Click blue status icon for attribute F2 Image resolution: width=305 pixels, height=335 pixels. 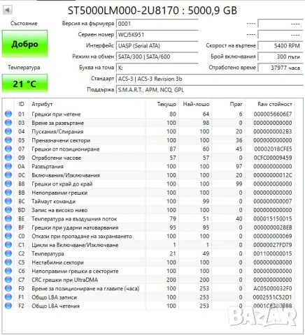(8, 306)
